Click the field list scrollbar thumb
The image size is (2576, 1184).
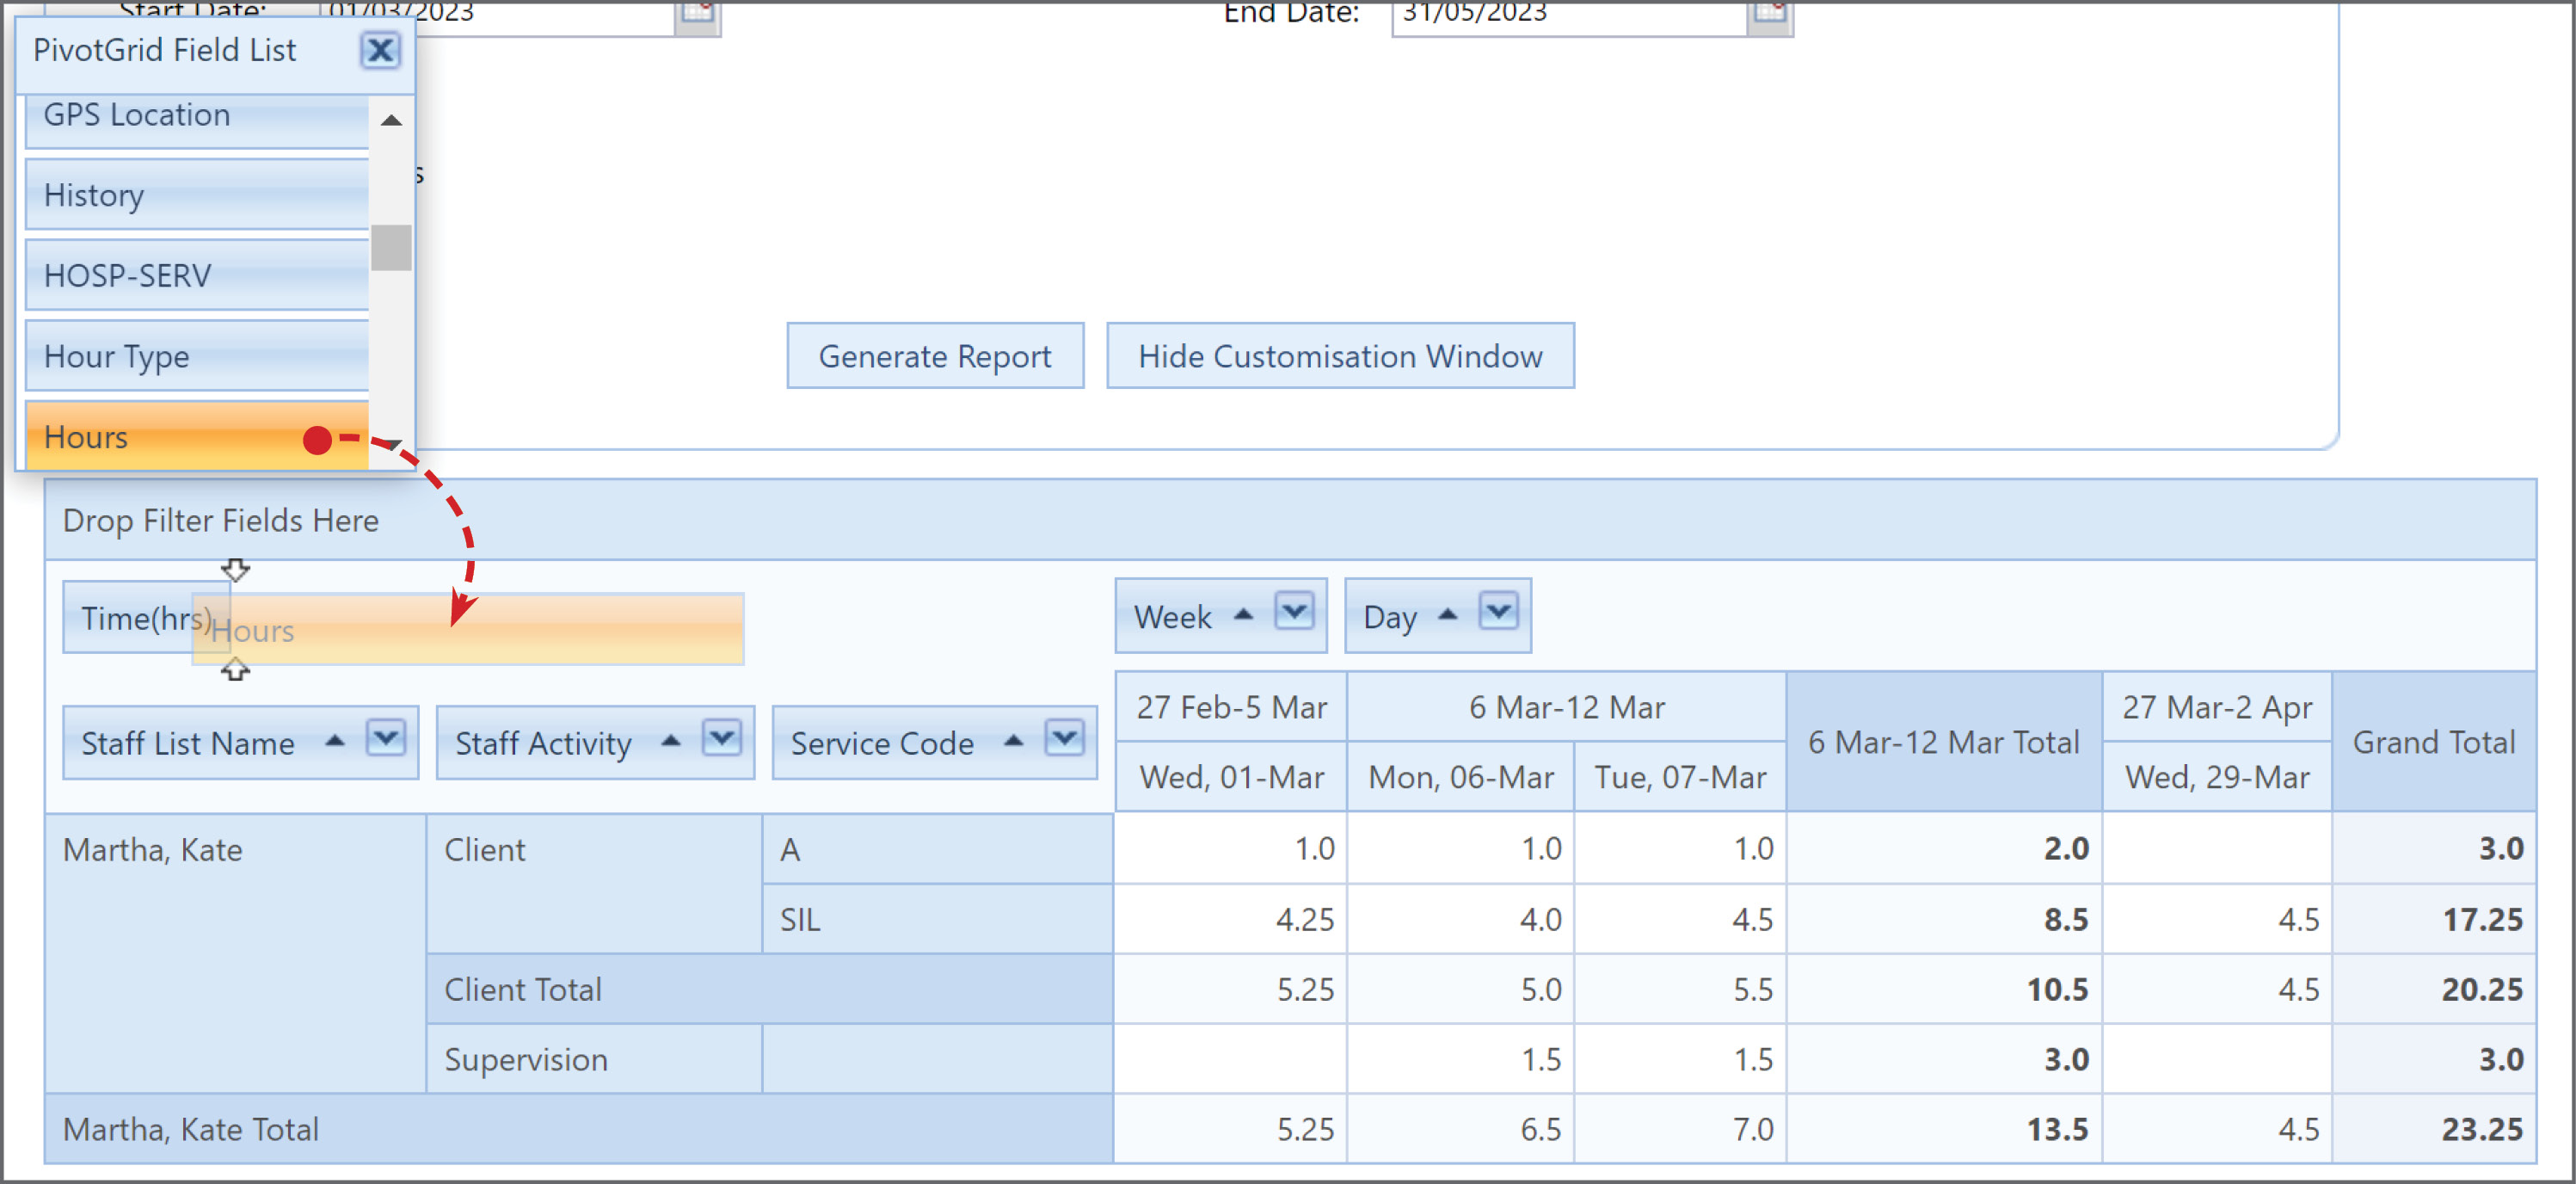[x=391, y=247]
